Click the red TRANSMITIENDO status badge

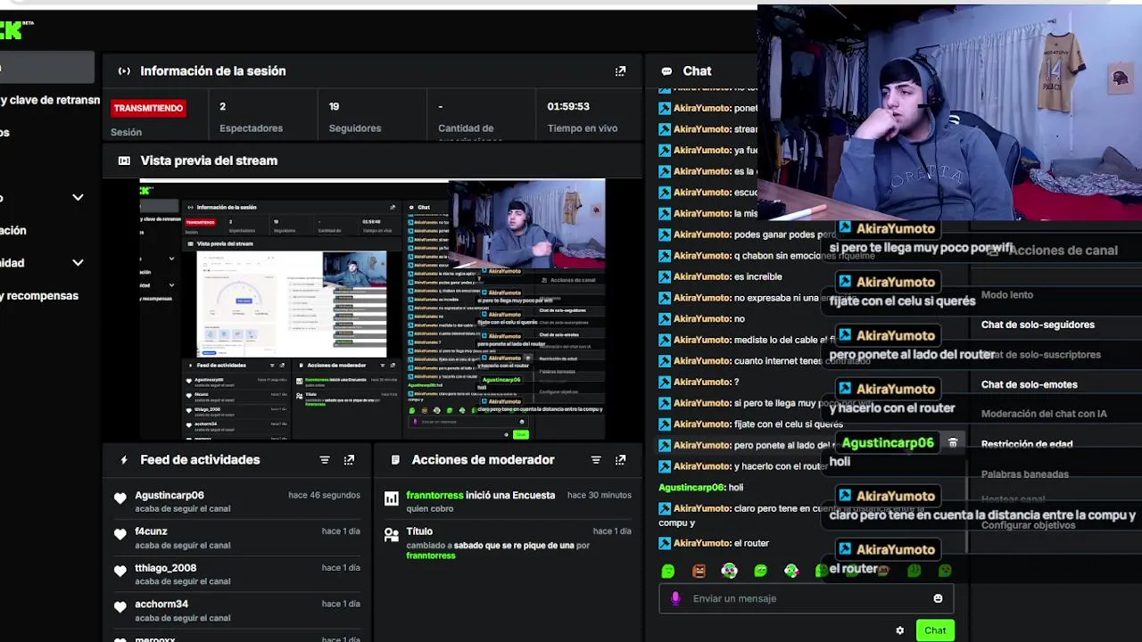tap(148, 108)
